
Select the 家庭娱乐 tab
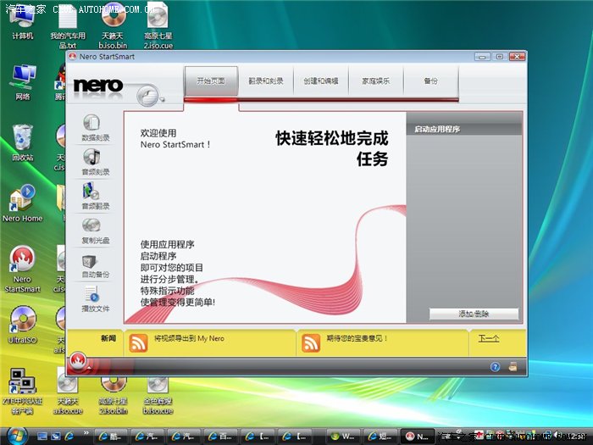(375, 81)
